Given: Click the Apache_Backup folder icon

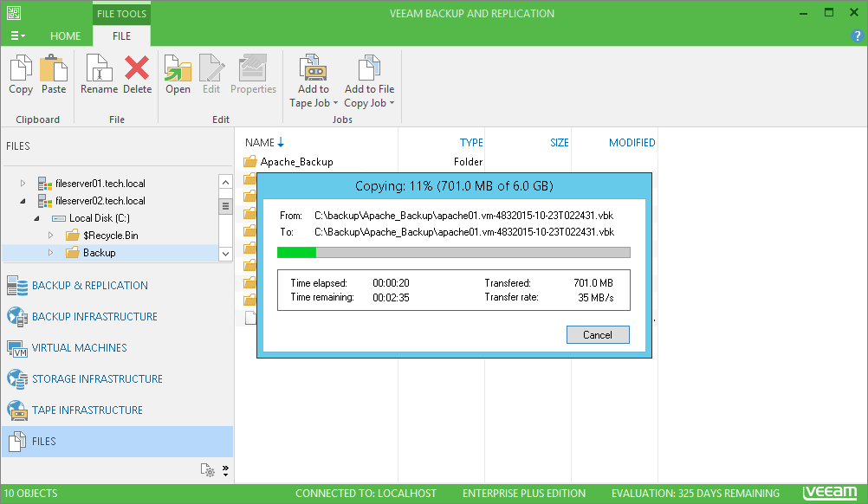Looking at the screenshot, I should click(250, 162).
